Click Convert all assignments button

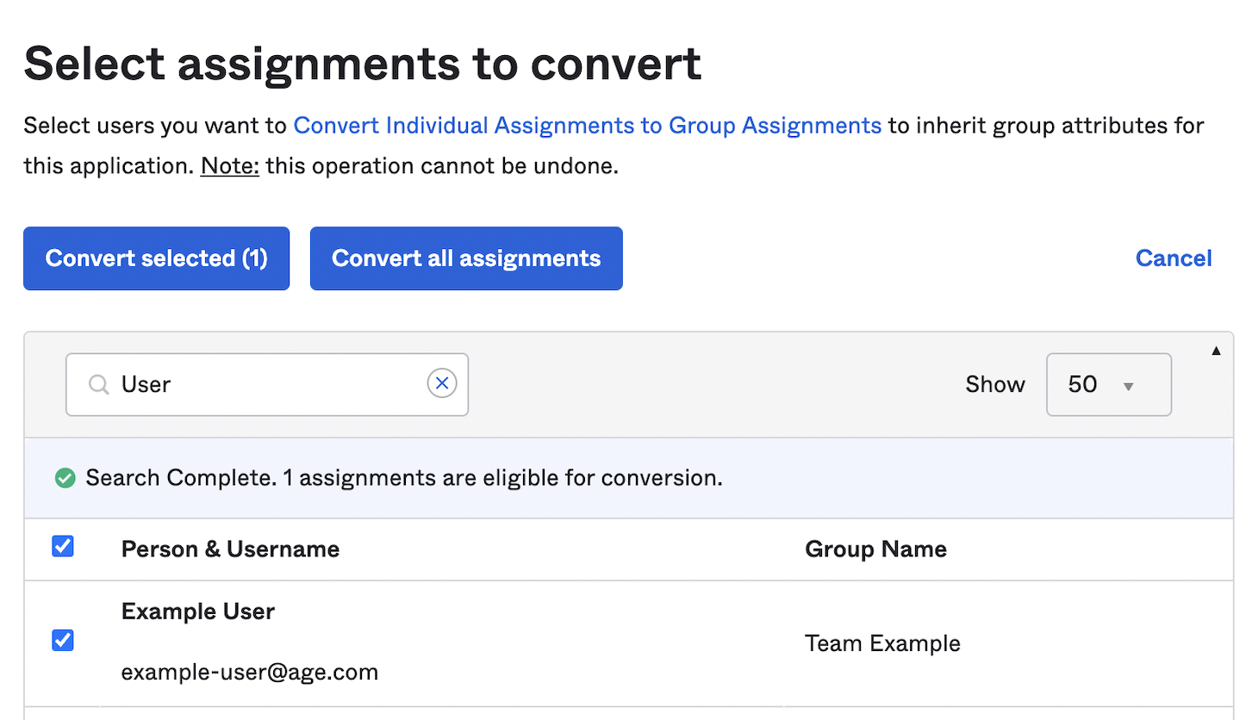tap(466, 258)
